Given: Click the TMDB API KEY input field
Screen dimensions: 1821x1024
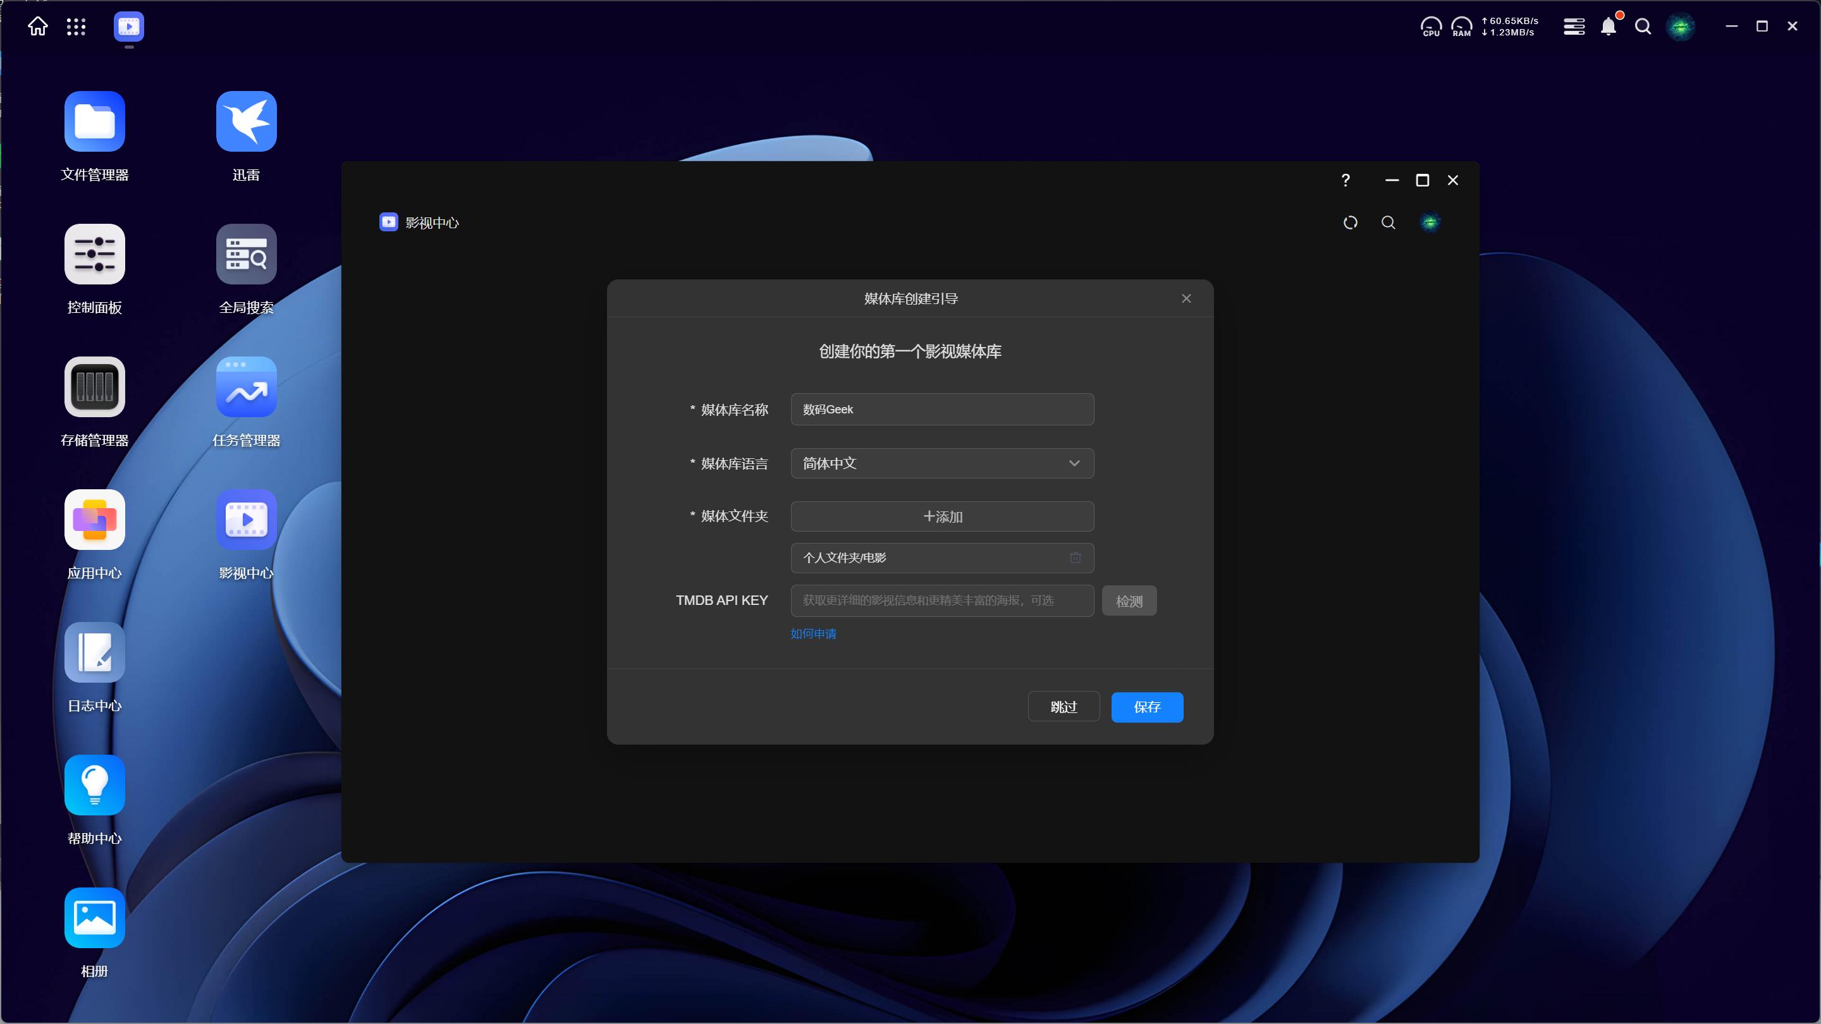Looking at the screenshot, I should coord(942,600).
